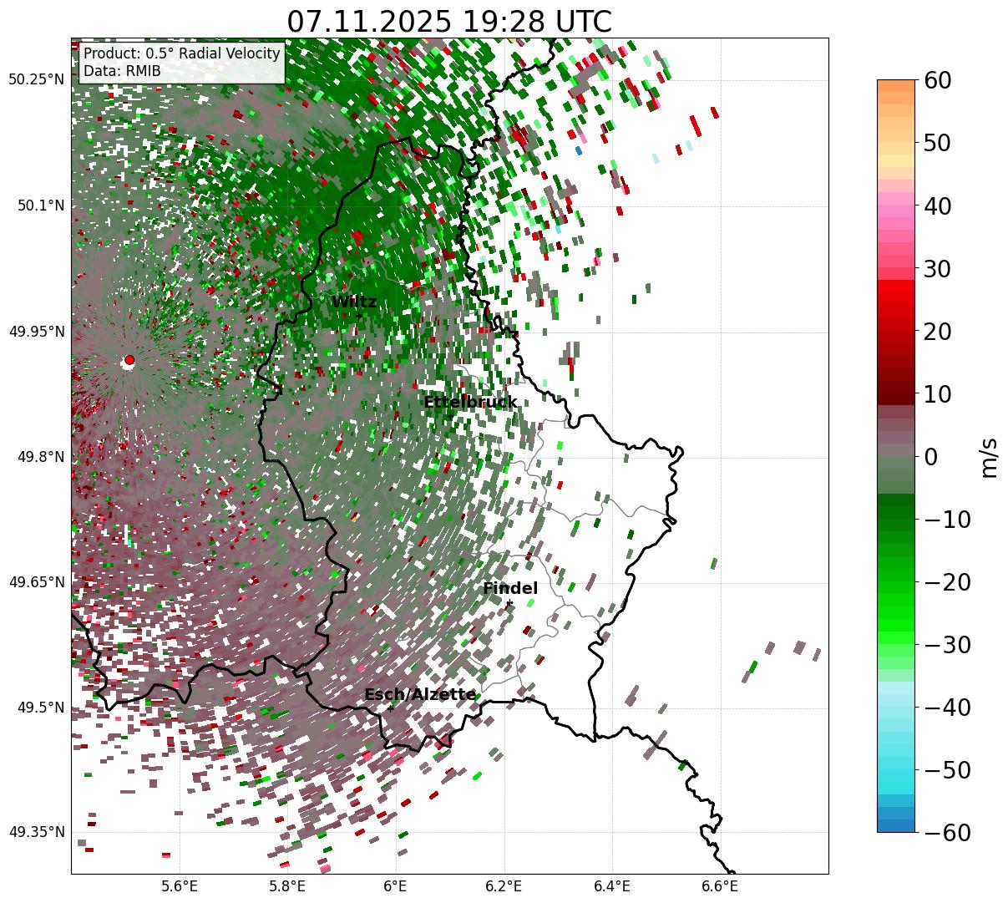Click the colorbar label −50
Screen dimensions: 1008x903
(947, 770)
